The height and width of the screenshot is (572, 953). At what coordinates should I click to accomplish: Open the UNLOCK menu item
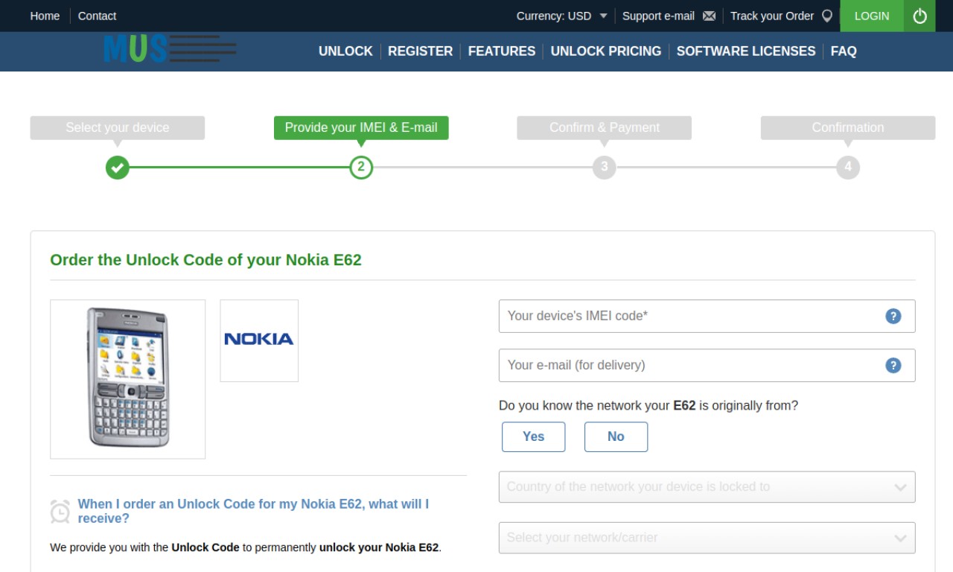pyautogui.click(x=345, y=51)
